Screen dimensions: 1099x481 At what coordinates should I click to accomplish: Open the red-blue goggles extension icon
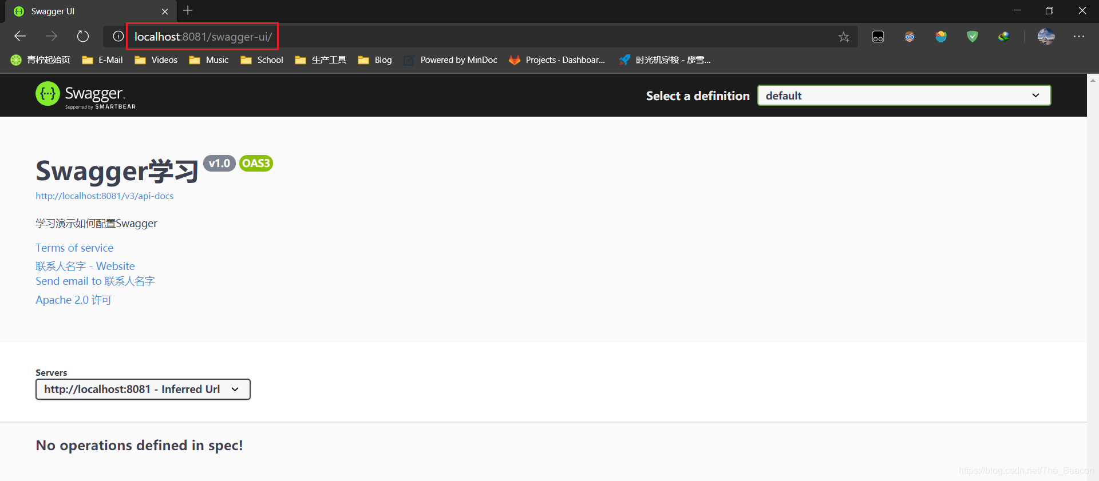[x=910, y=37]
